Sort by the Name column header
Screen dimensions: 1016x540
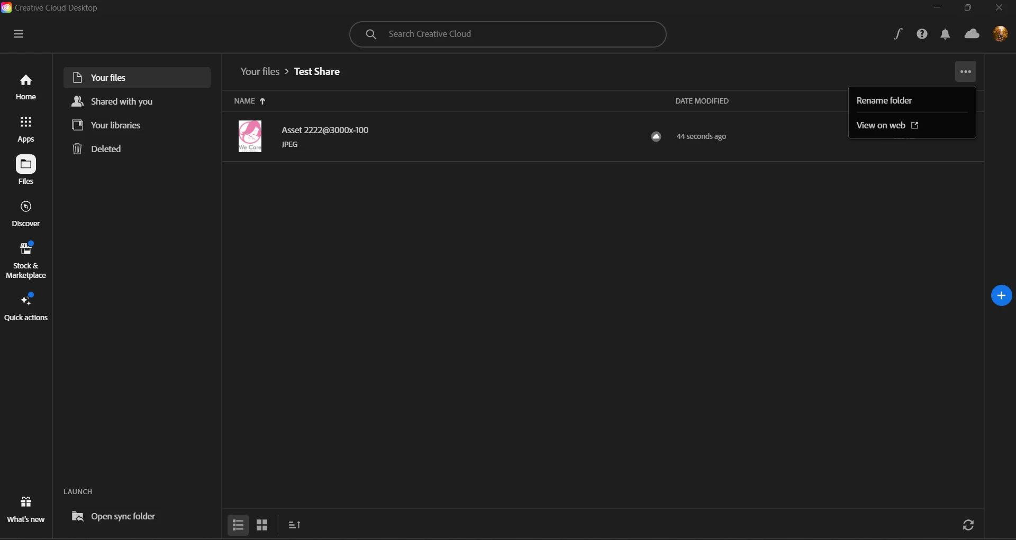tap(250, 101)
